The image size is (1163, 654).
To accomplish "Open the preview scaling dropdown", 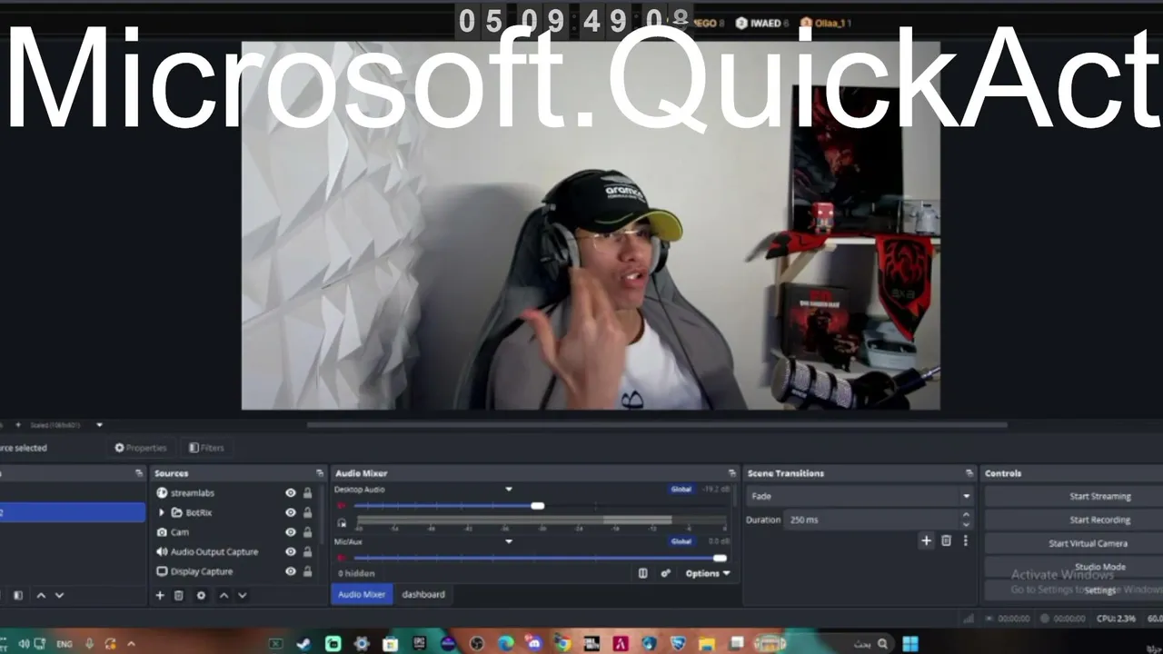I will pyautogui.click(x=99, y=425).
